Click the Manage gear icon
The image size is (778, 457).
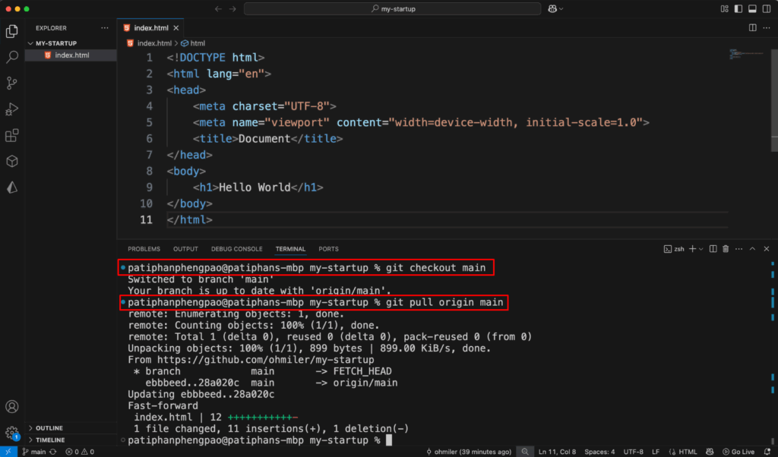pos(12,433)
